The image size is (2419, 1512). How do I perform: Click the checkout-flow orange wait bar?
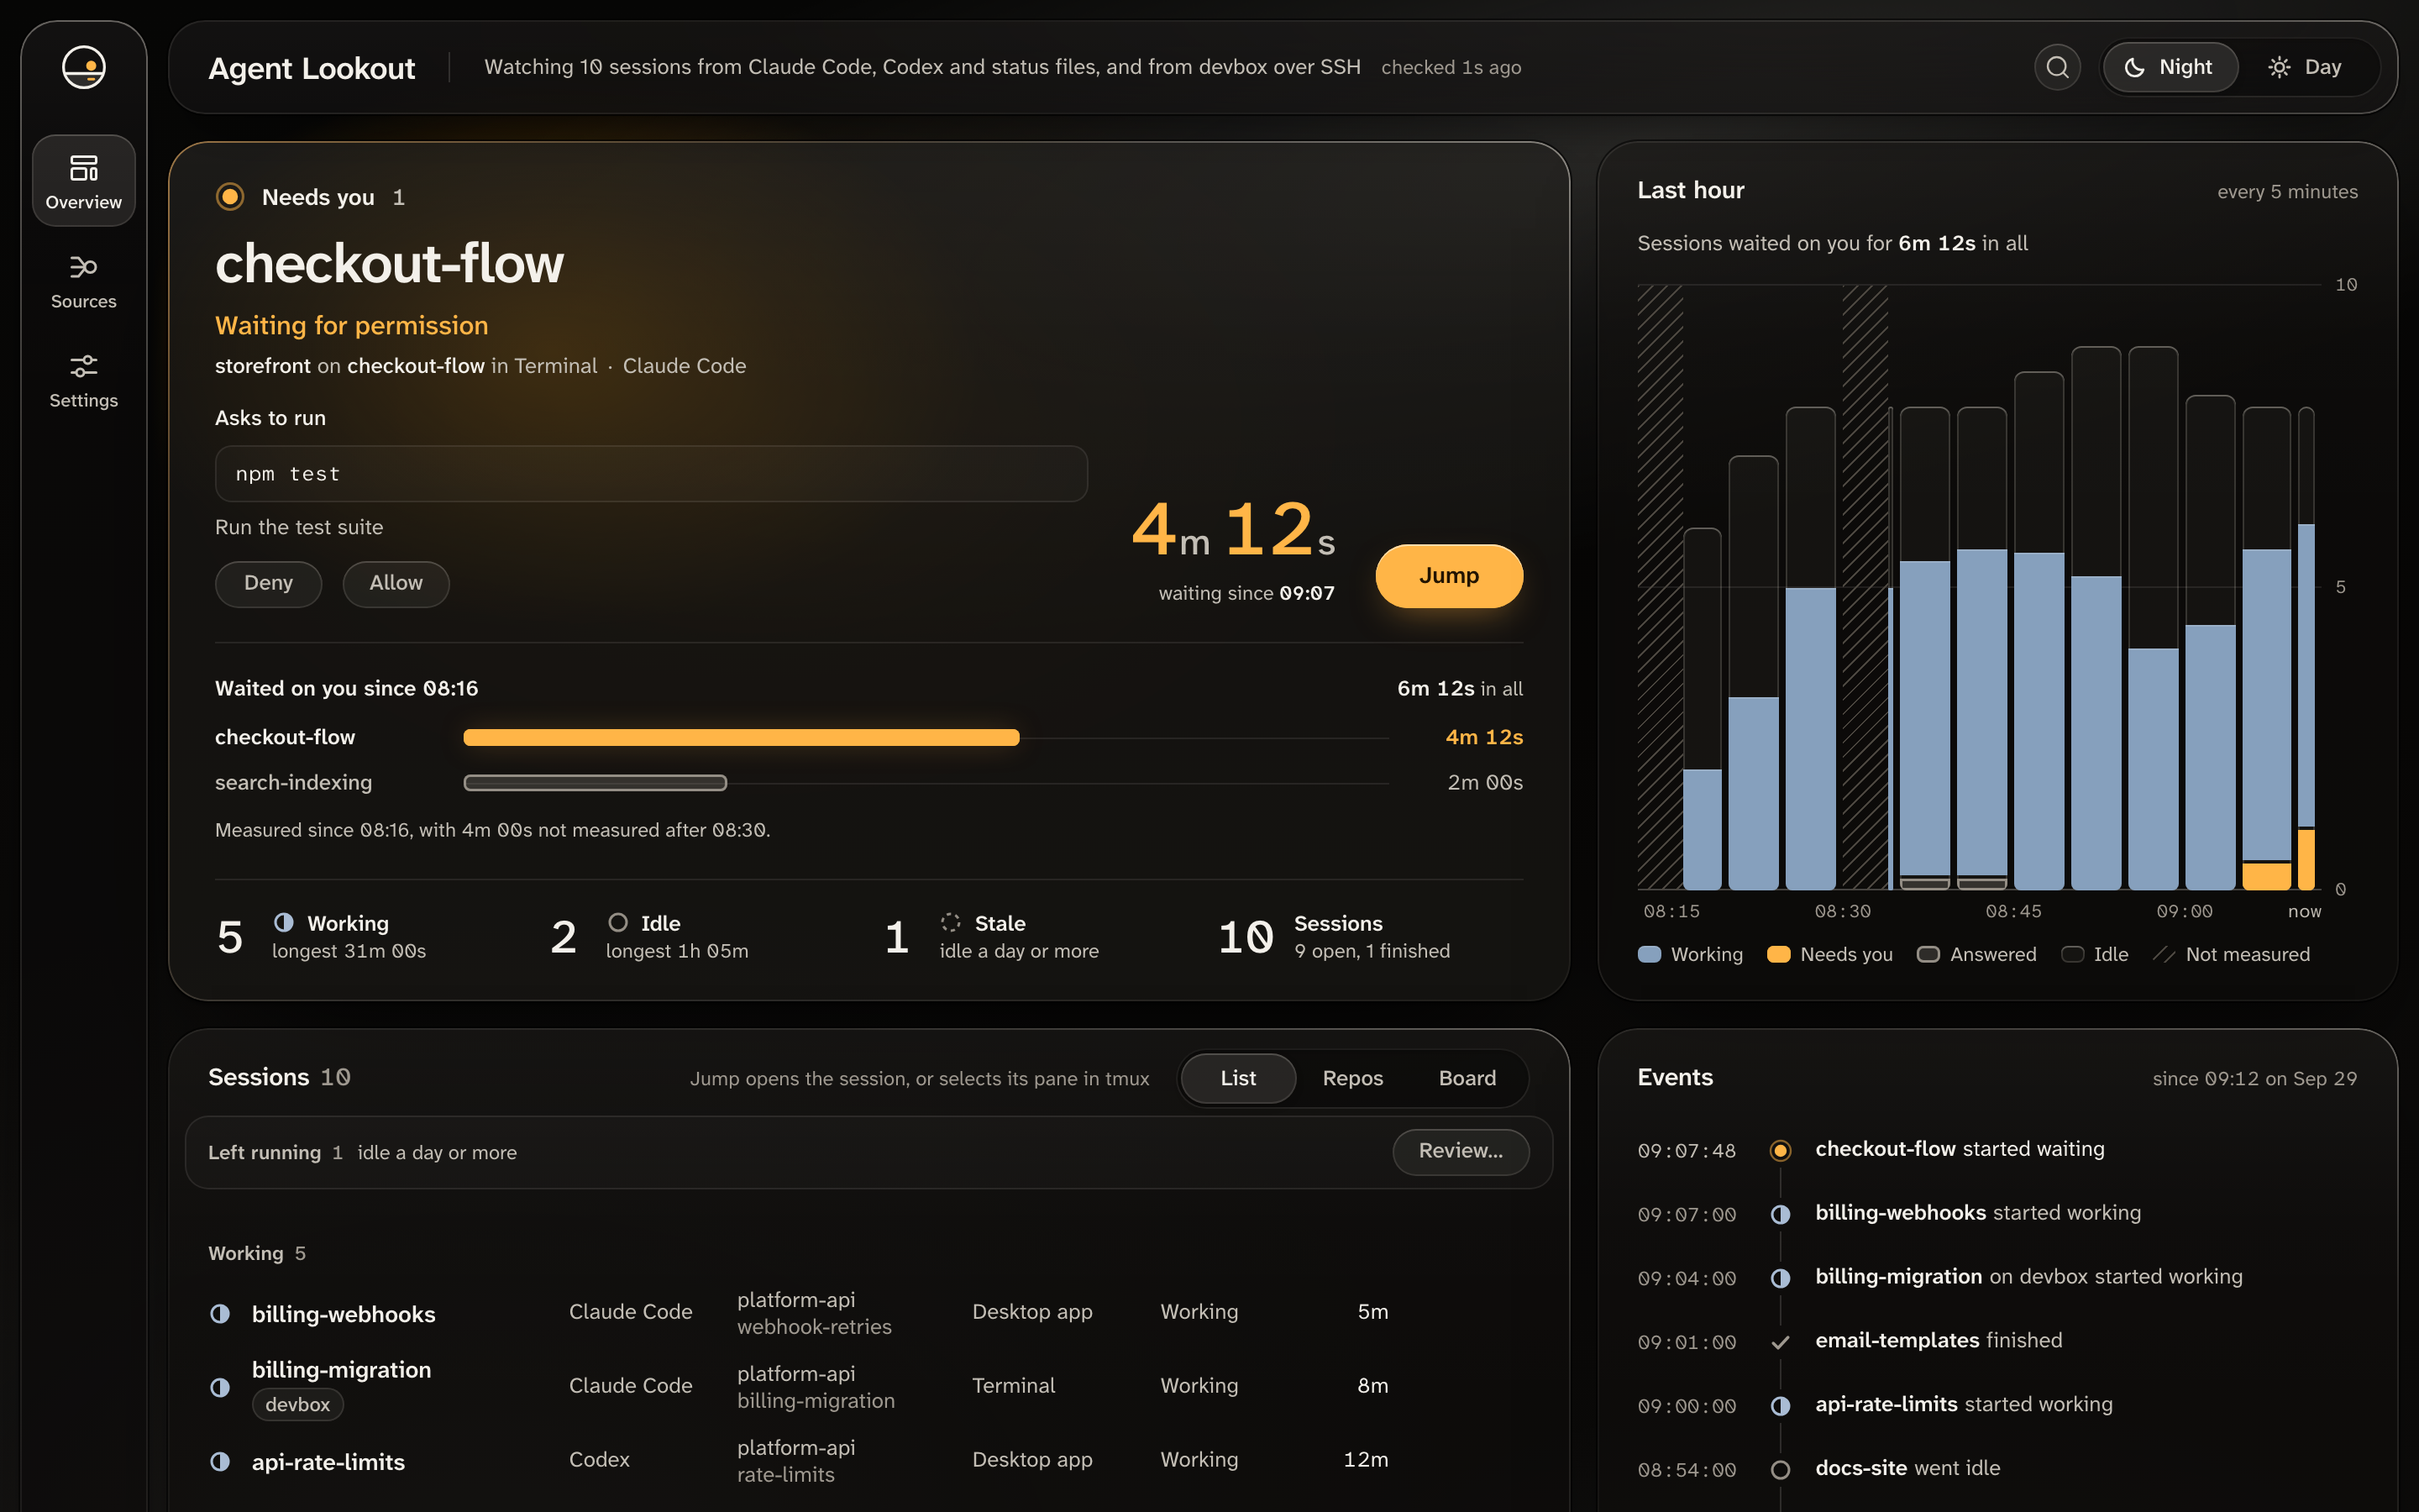741,738
